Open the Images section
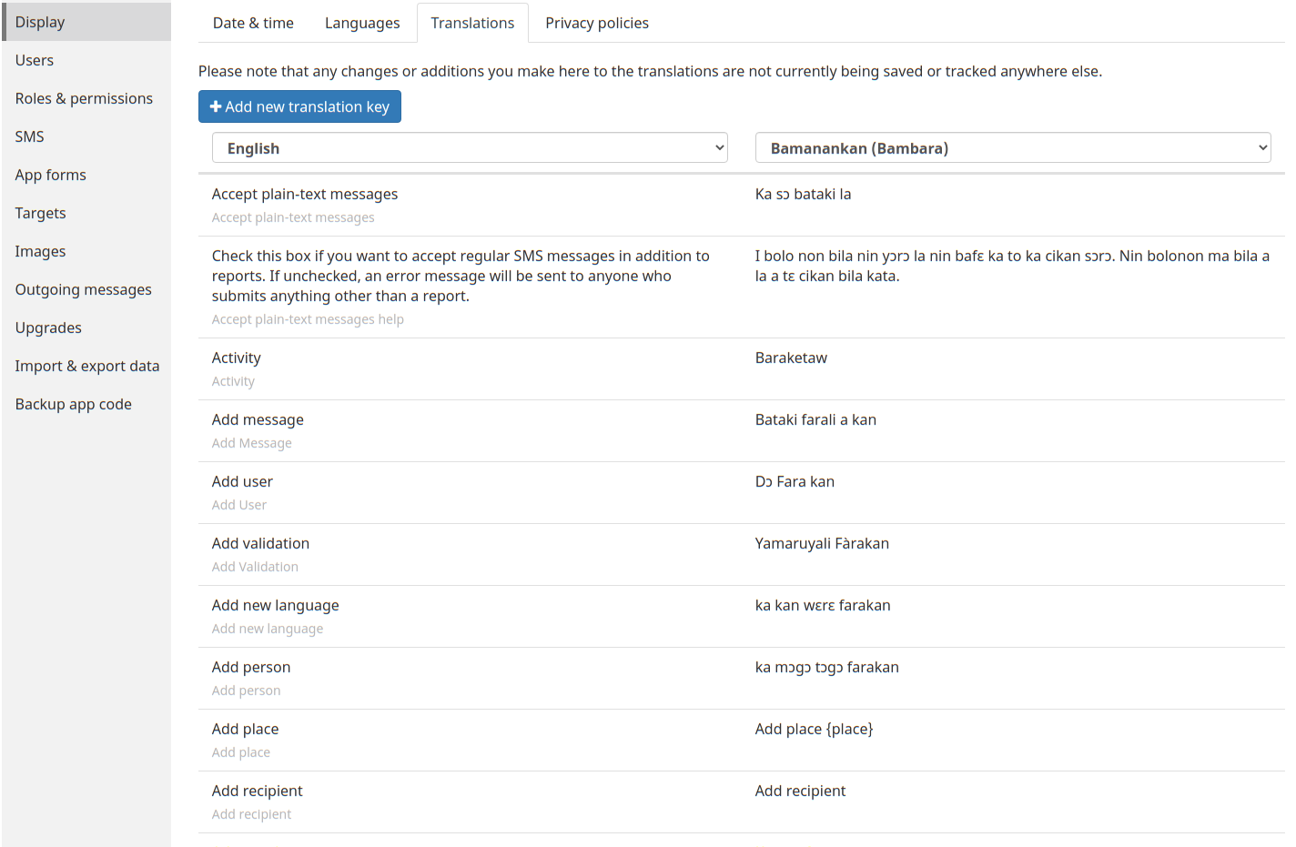The image size is (1296, 847). tap(40, 251)
